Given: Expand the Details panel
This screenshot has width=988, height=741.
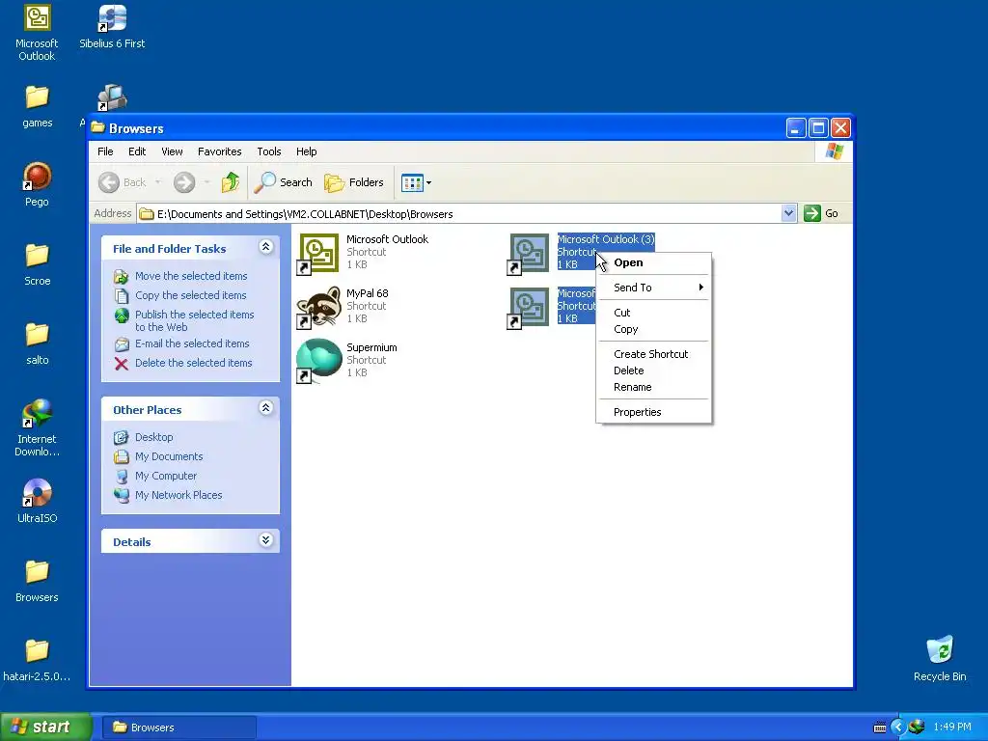Looking at the screenshot, I should pos(266,540).
